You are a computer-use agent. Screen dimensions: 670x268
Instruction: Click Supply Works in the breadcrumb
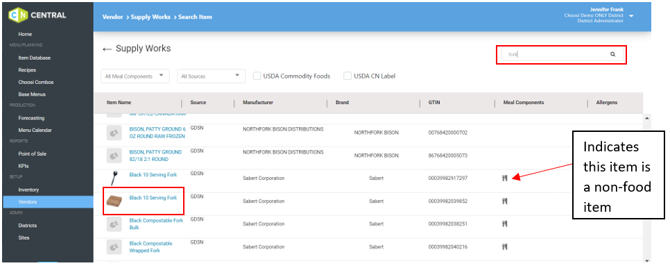pyautogui.click(x=151, y=17)
